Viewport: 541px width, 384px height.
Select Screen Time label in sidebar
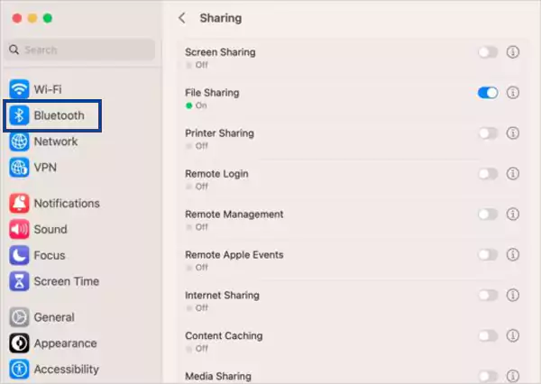pos(67,281)
